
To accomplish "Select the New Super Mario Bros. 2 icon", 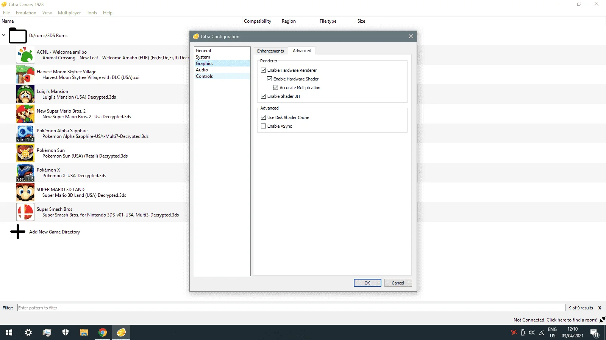I will [x=25, y=114].
